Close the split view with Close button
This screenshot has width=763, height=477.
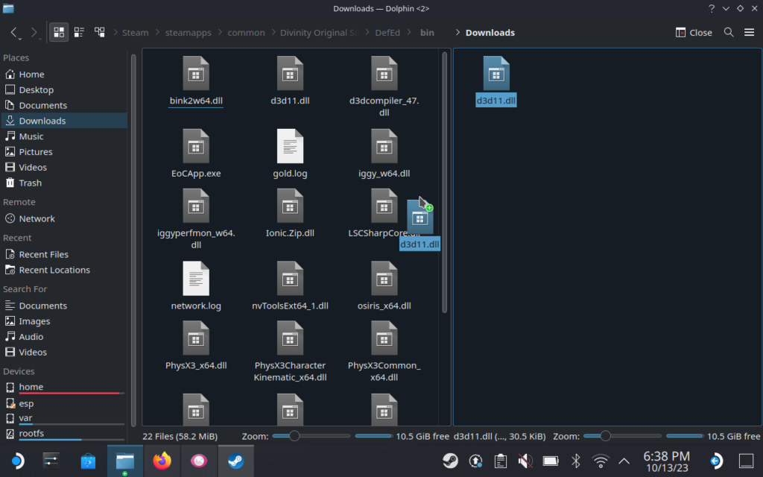[694, 33]
